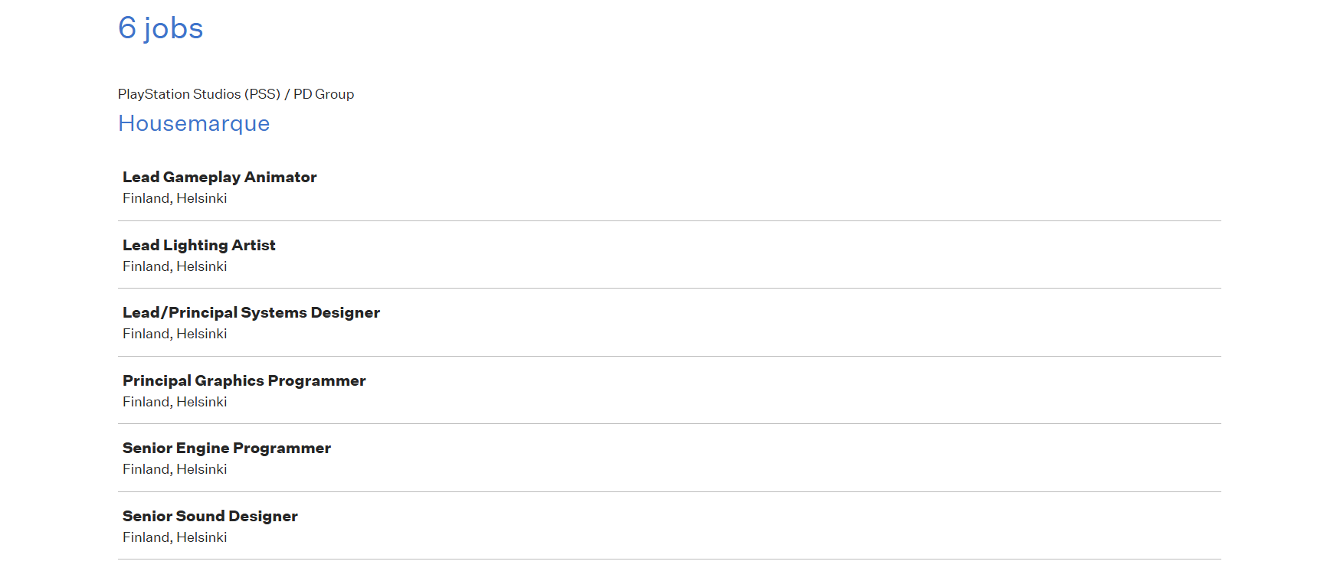Viewport: 1337px width, 584px height.
Task: Click "Helsinki" under Lead Lighting Artist
Action: coord(202,267)
